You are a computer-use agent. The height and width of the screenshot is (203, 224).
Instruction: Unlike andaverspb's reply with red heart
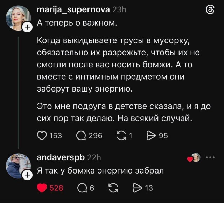42,188
